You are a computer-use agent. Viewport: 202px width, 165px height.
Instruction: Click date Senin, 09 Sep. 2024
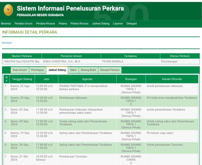[20, 123]
